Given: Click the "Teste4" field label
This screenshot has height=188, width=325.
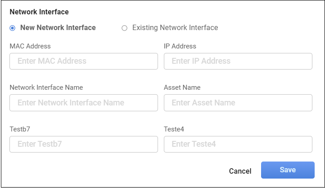Looking at the screenshot, I should tap(175, 129).
